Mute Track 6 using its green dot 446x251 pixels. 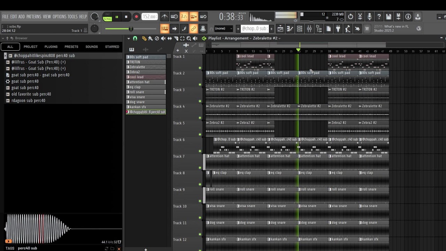200,151
